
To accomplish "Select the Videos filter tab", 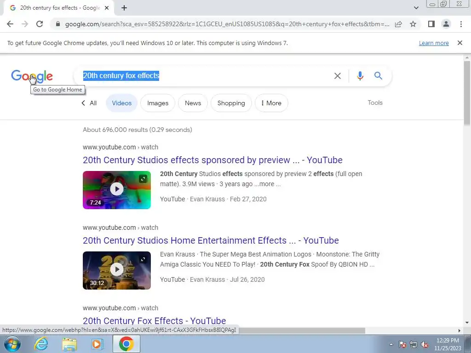I will tap(121, 103).
